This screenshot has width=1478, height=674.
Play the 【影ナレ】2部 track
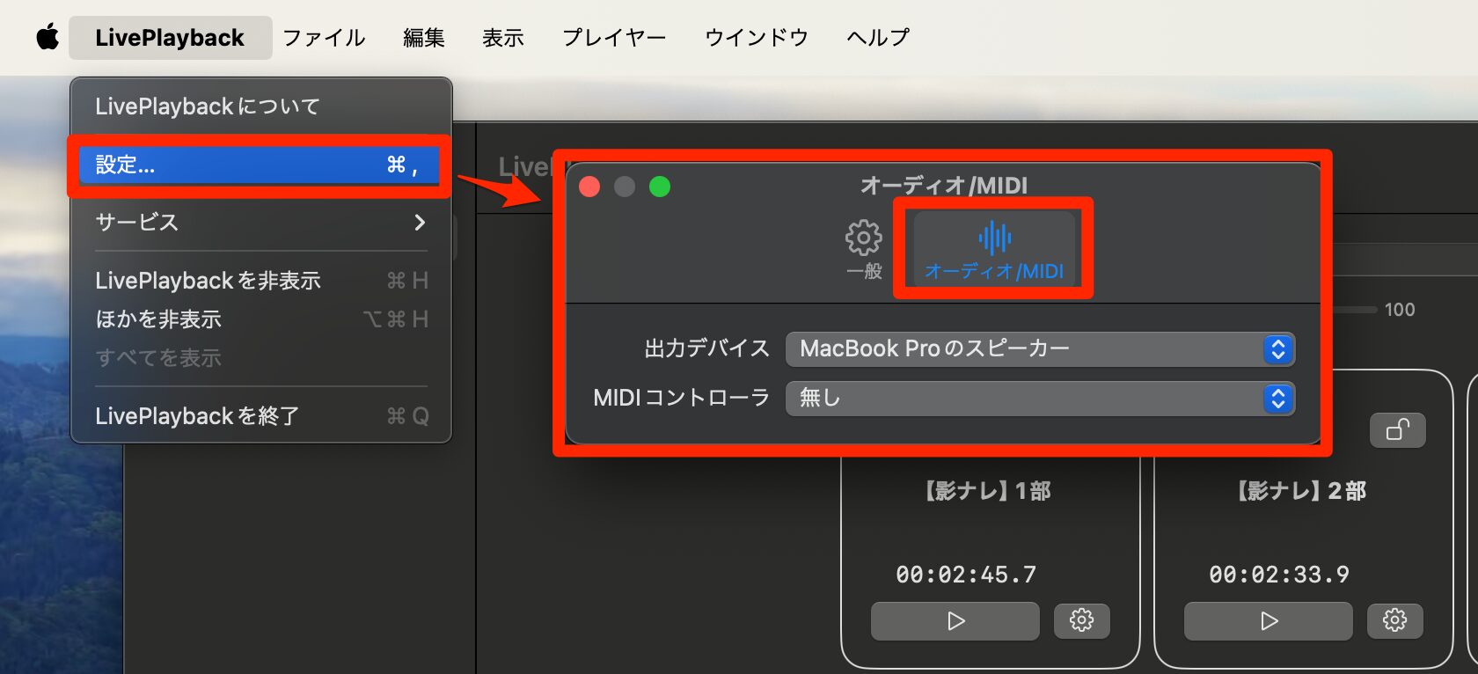tap(1269, 621)
